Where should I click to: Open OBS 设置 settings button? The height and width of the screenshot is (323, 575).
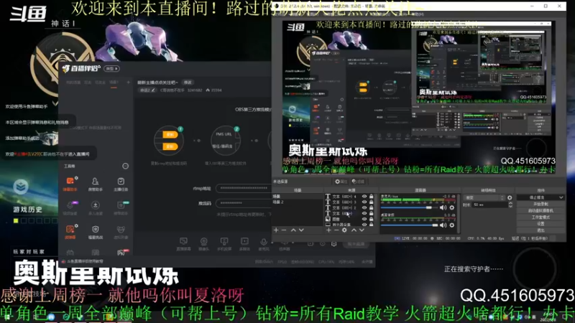[540, 224]
